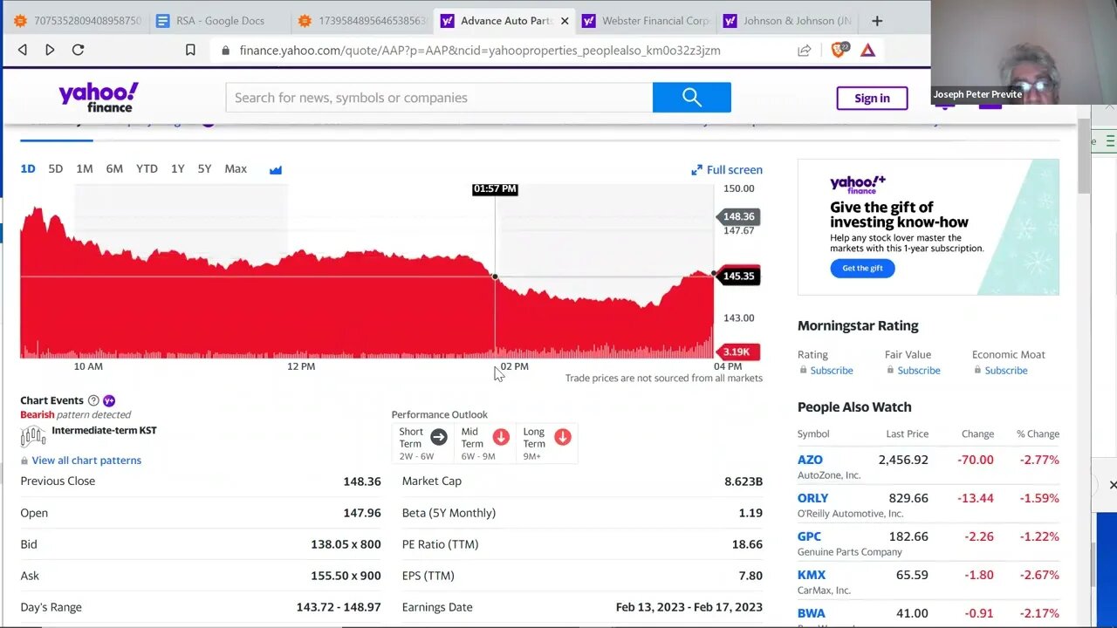Select the YTD chart range
The width and height of the screenshot is (1117, 628).
coord(147,169)
